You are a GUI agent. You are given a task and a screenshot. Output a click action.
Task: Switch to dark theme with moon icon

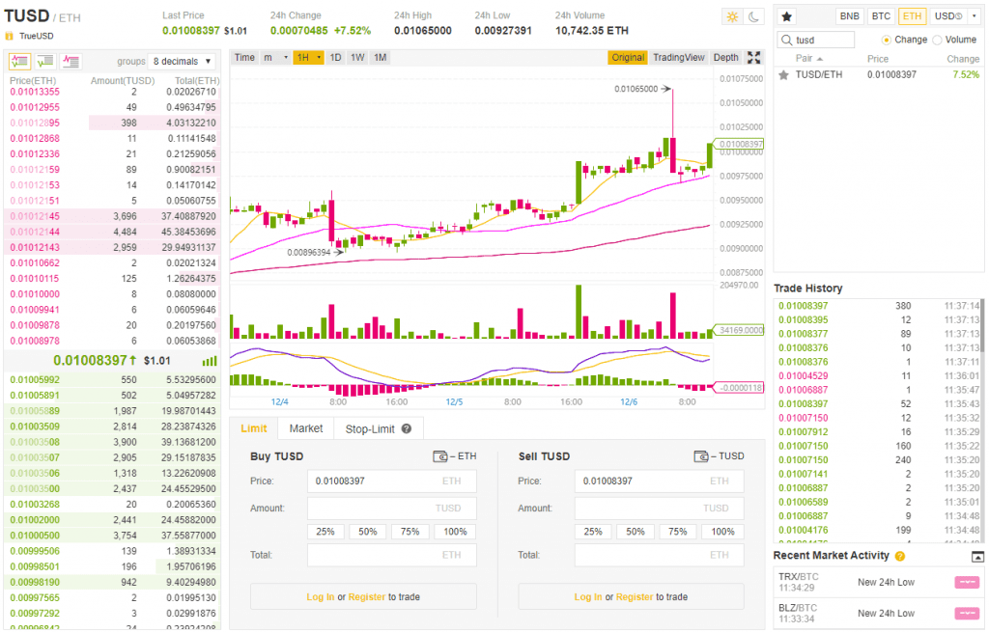[x=754, y=17]
